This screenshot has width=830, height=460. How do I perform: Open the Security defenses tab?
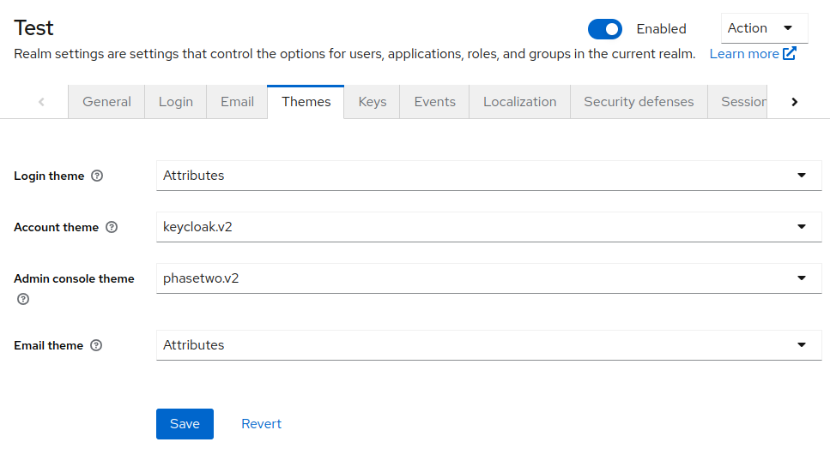pos(639,102)
